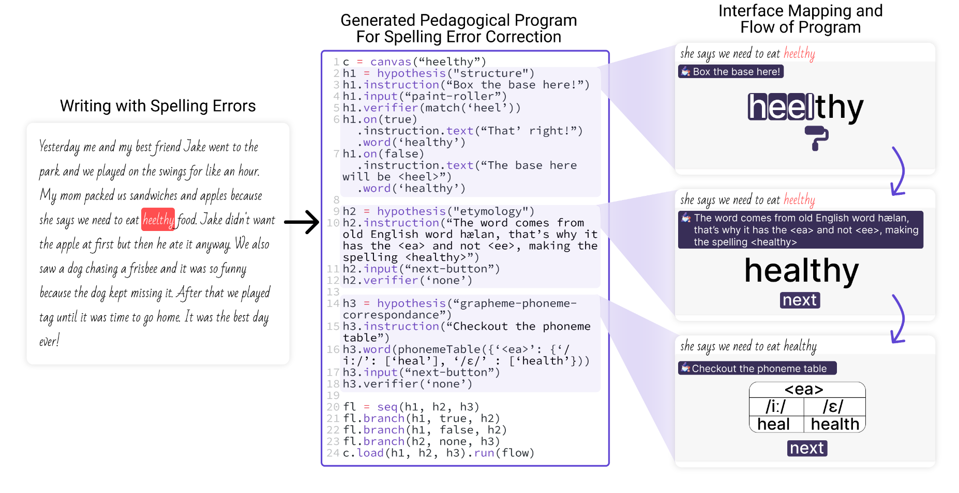Click the curved purple arrow after the first panel
The width and height of the screenshot is (959, 493).
[x=899, y=172]
